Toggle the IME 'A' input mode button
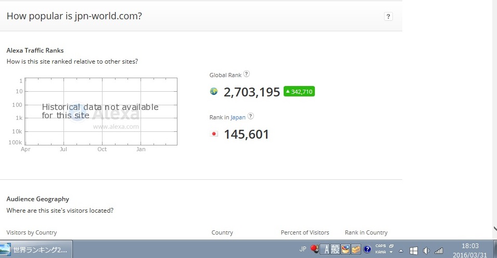Image resolution: width=497 pixels, height=258 pixels. coord(326,250)
